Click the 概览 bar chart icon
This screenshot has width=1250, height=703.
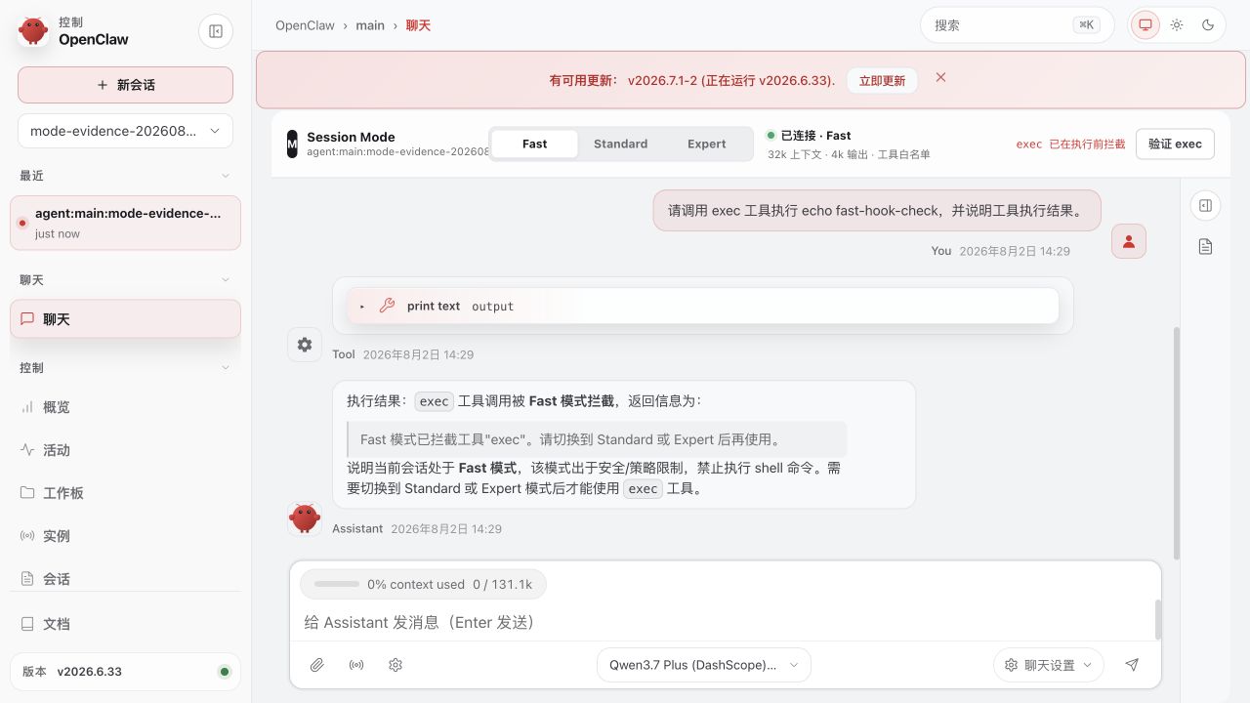[27, 407]
